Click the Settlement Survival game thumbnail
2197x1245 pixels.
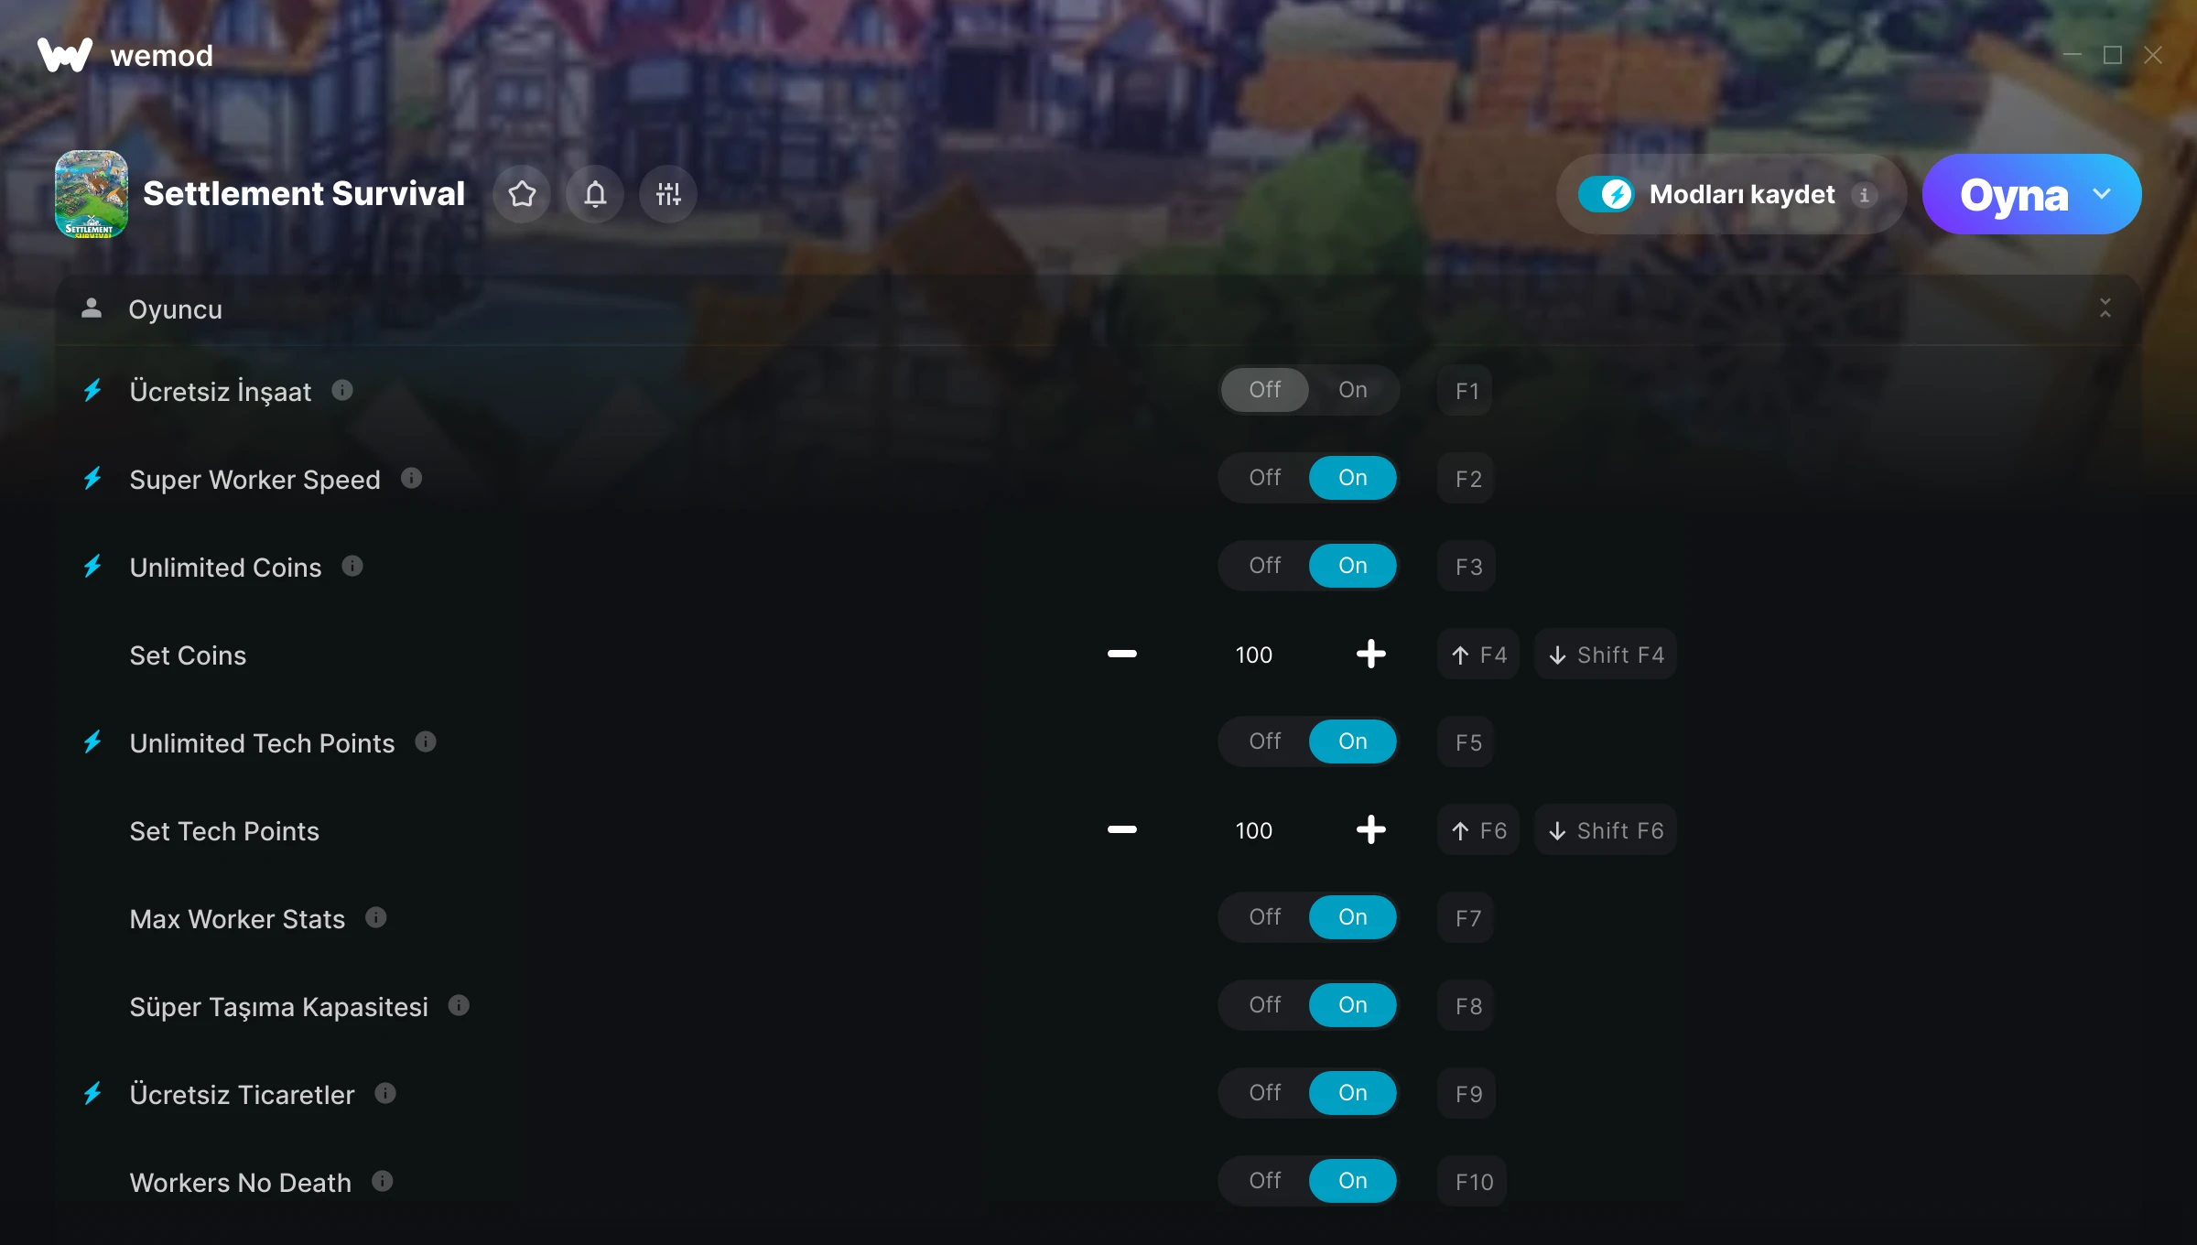tap(92, 194)
